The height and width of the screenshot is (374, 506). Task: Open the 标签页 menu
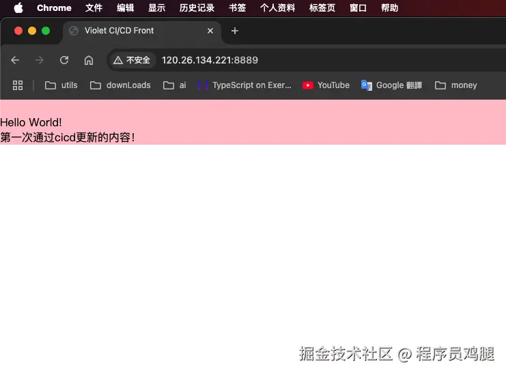322,8
